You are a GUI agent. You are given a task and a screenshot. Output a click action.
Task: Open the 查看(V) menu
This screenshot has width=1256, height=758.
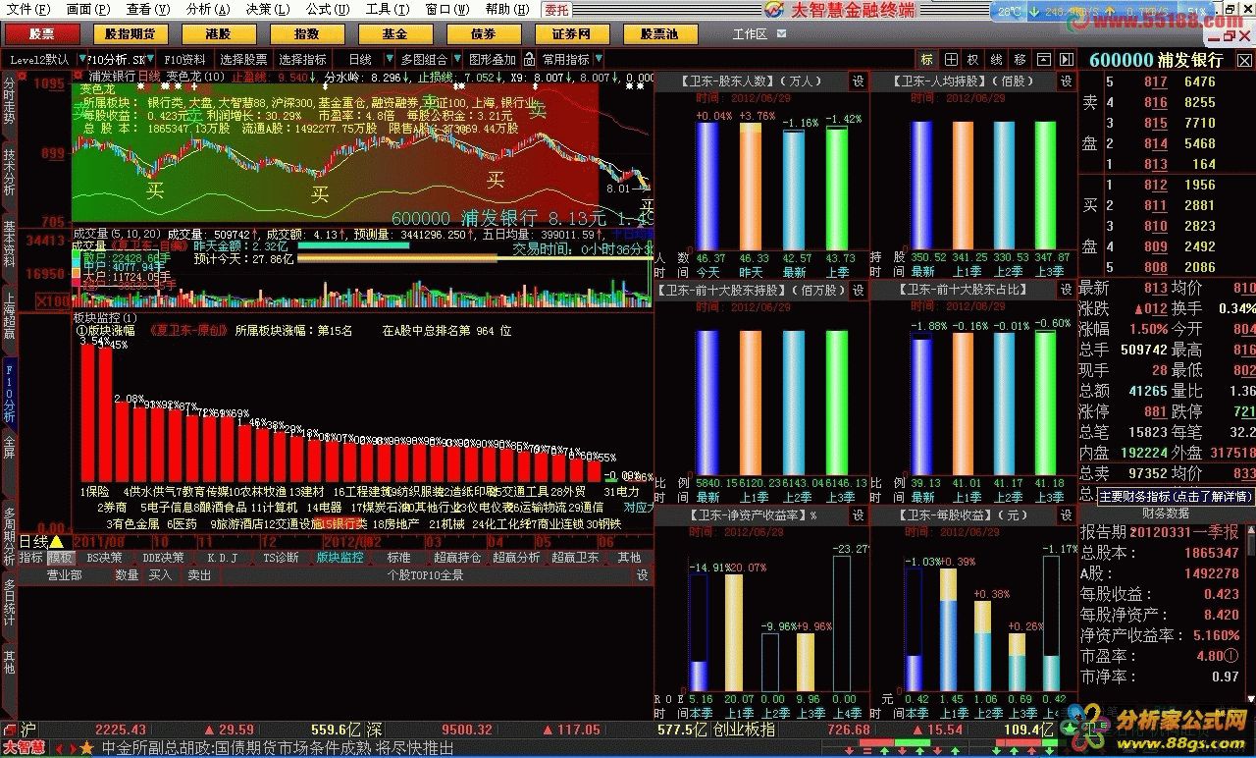150,10
